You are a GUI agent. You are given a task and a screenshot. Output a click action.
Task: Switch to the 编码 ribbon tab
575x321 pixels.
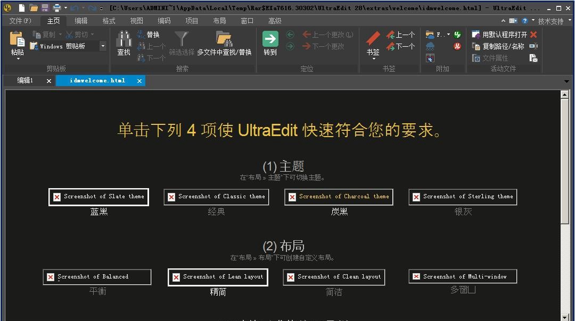[164, 21]
